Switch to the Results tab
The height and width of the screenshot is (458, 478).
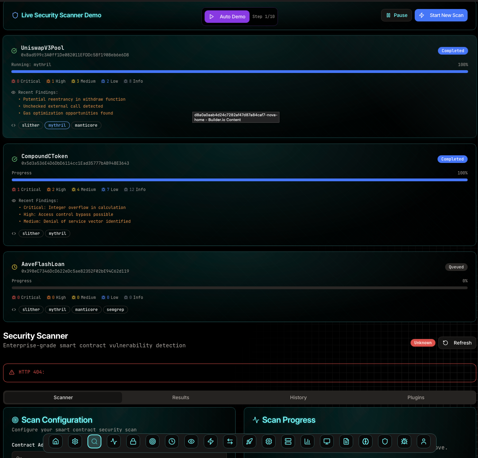(181, 397)
